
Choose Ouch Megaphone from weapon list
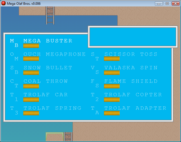pyautogui.click(x=54, y=54)
